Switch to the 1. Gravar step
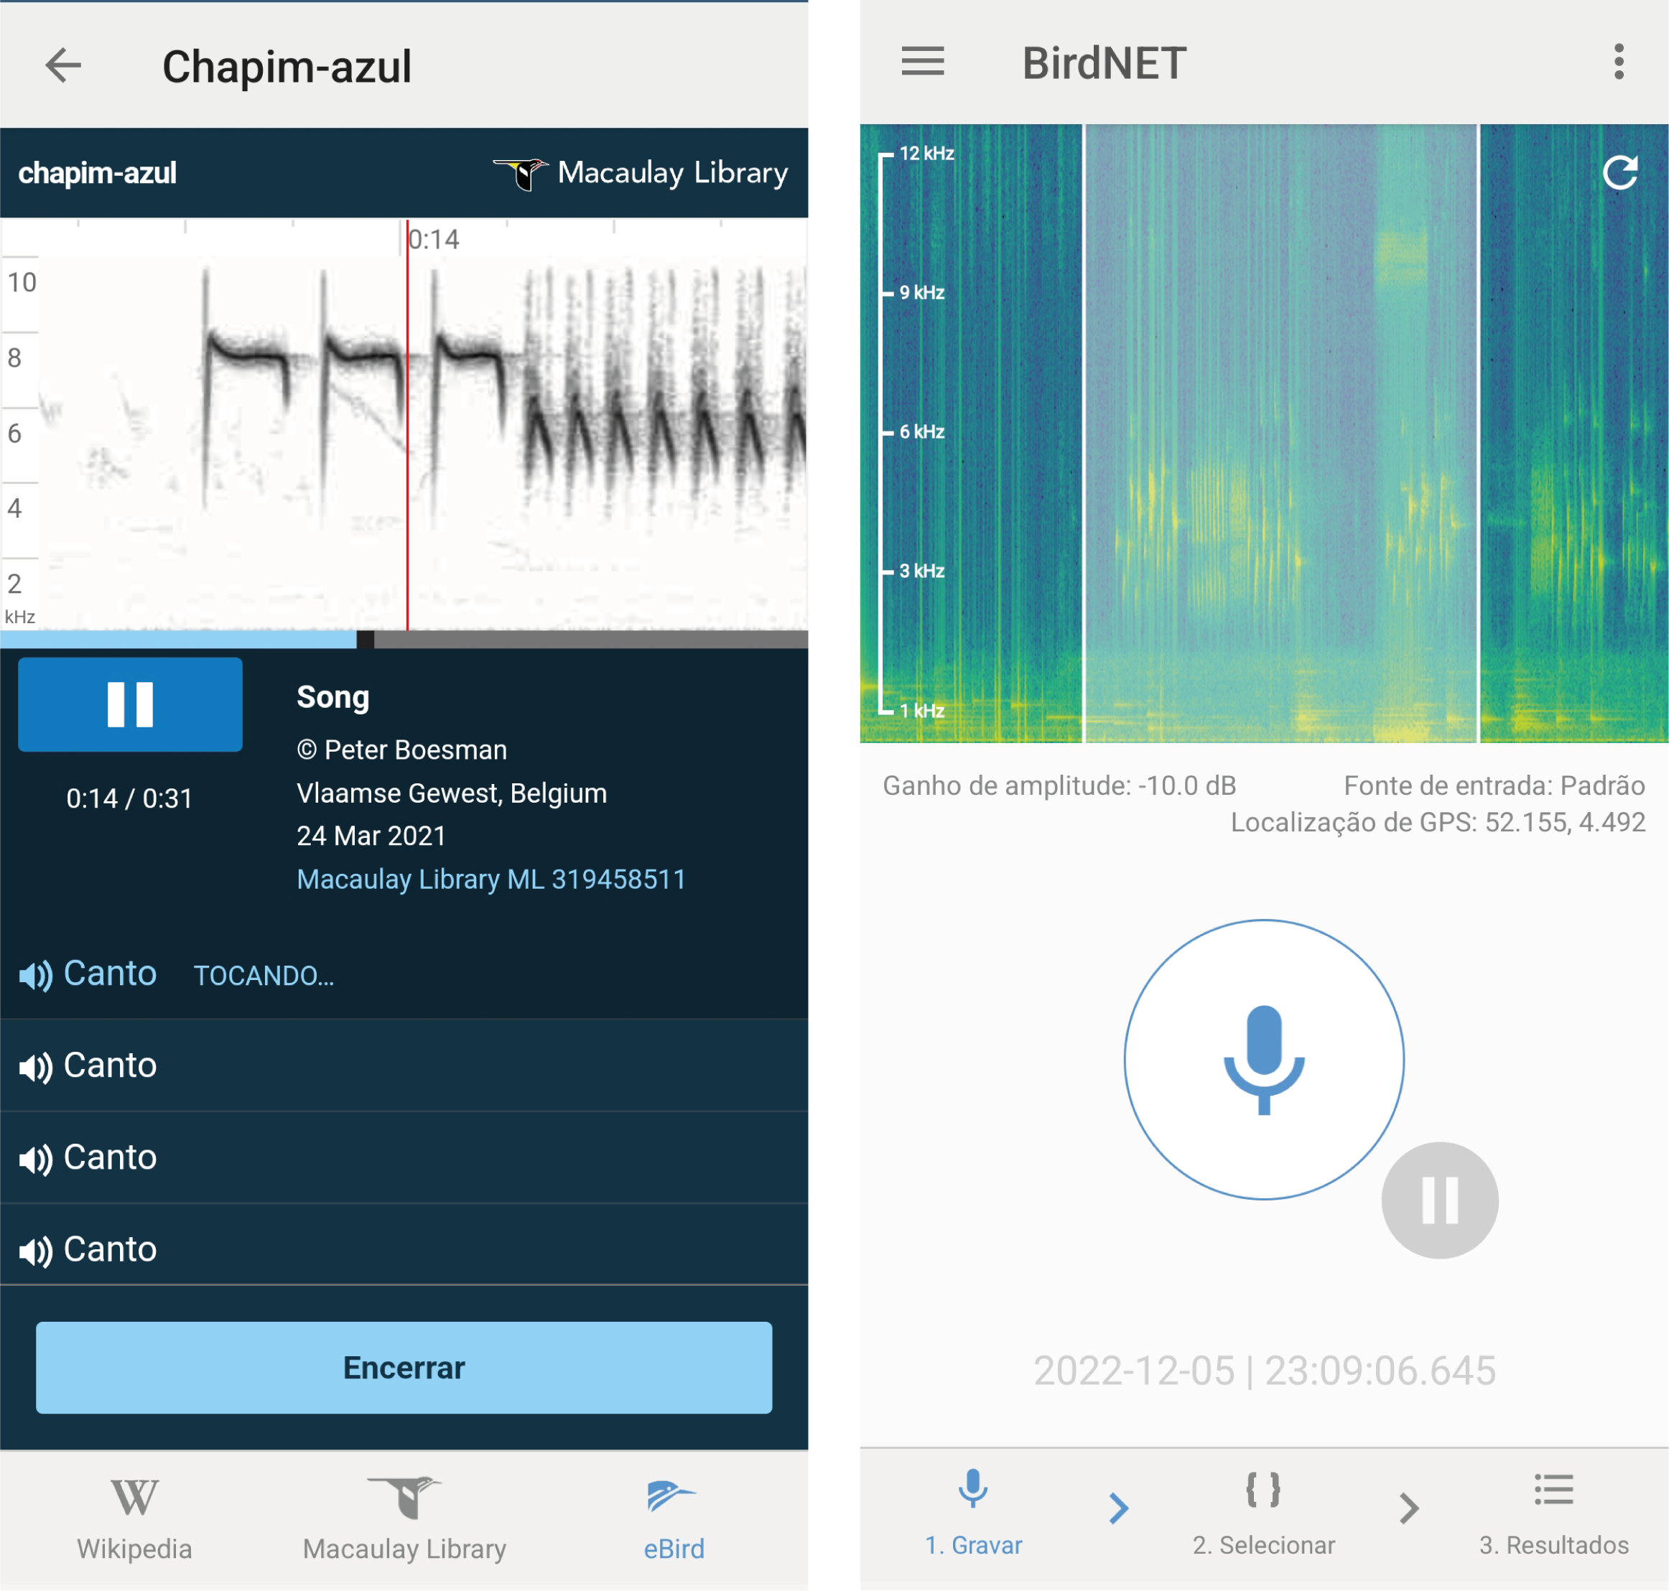The image size is (1669, 1591). pos(973,1516)
